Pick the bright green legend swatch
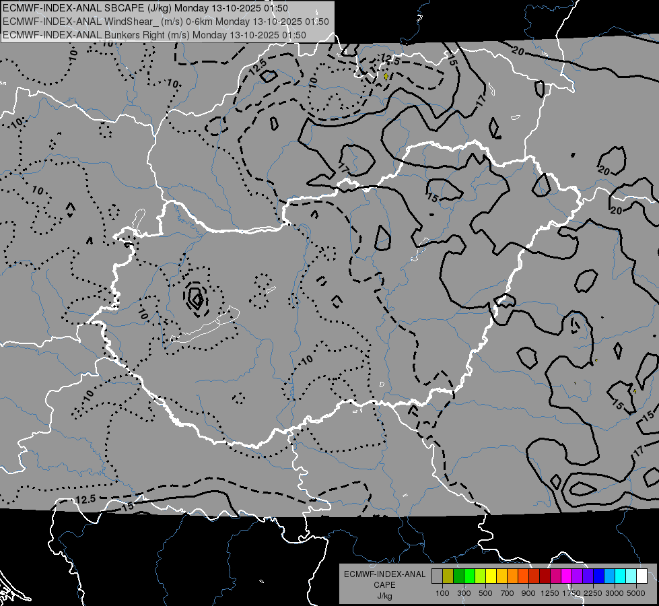 coord(469,576)
